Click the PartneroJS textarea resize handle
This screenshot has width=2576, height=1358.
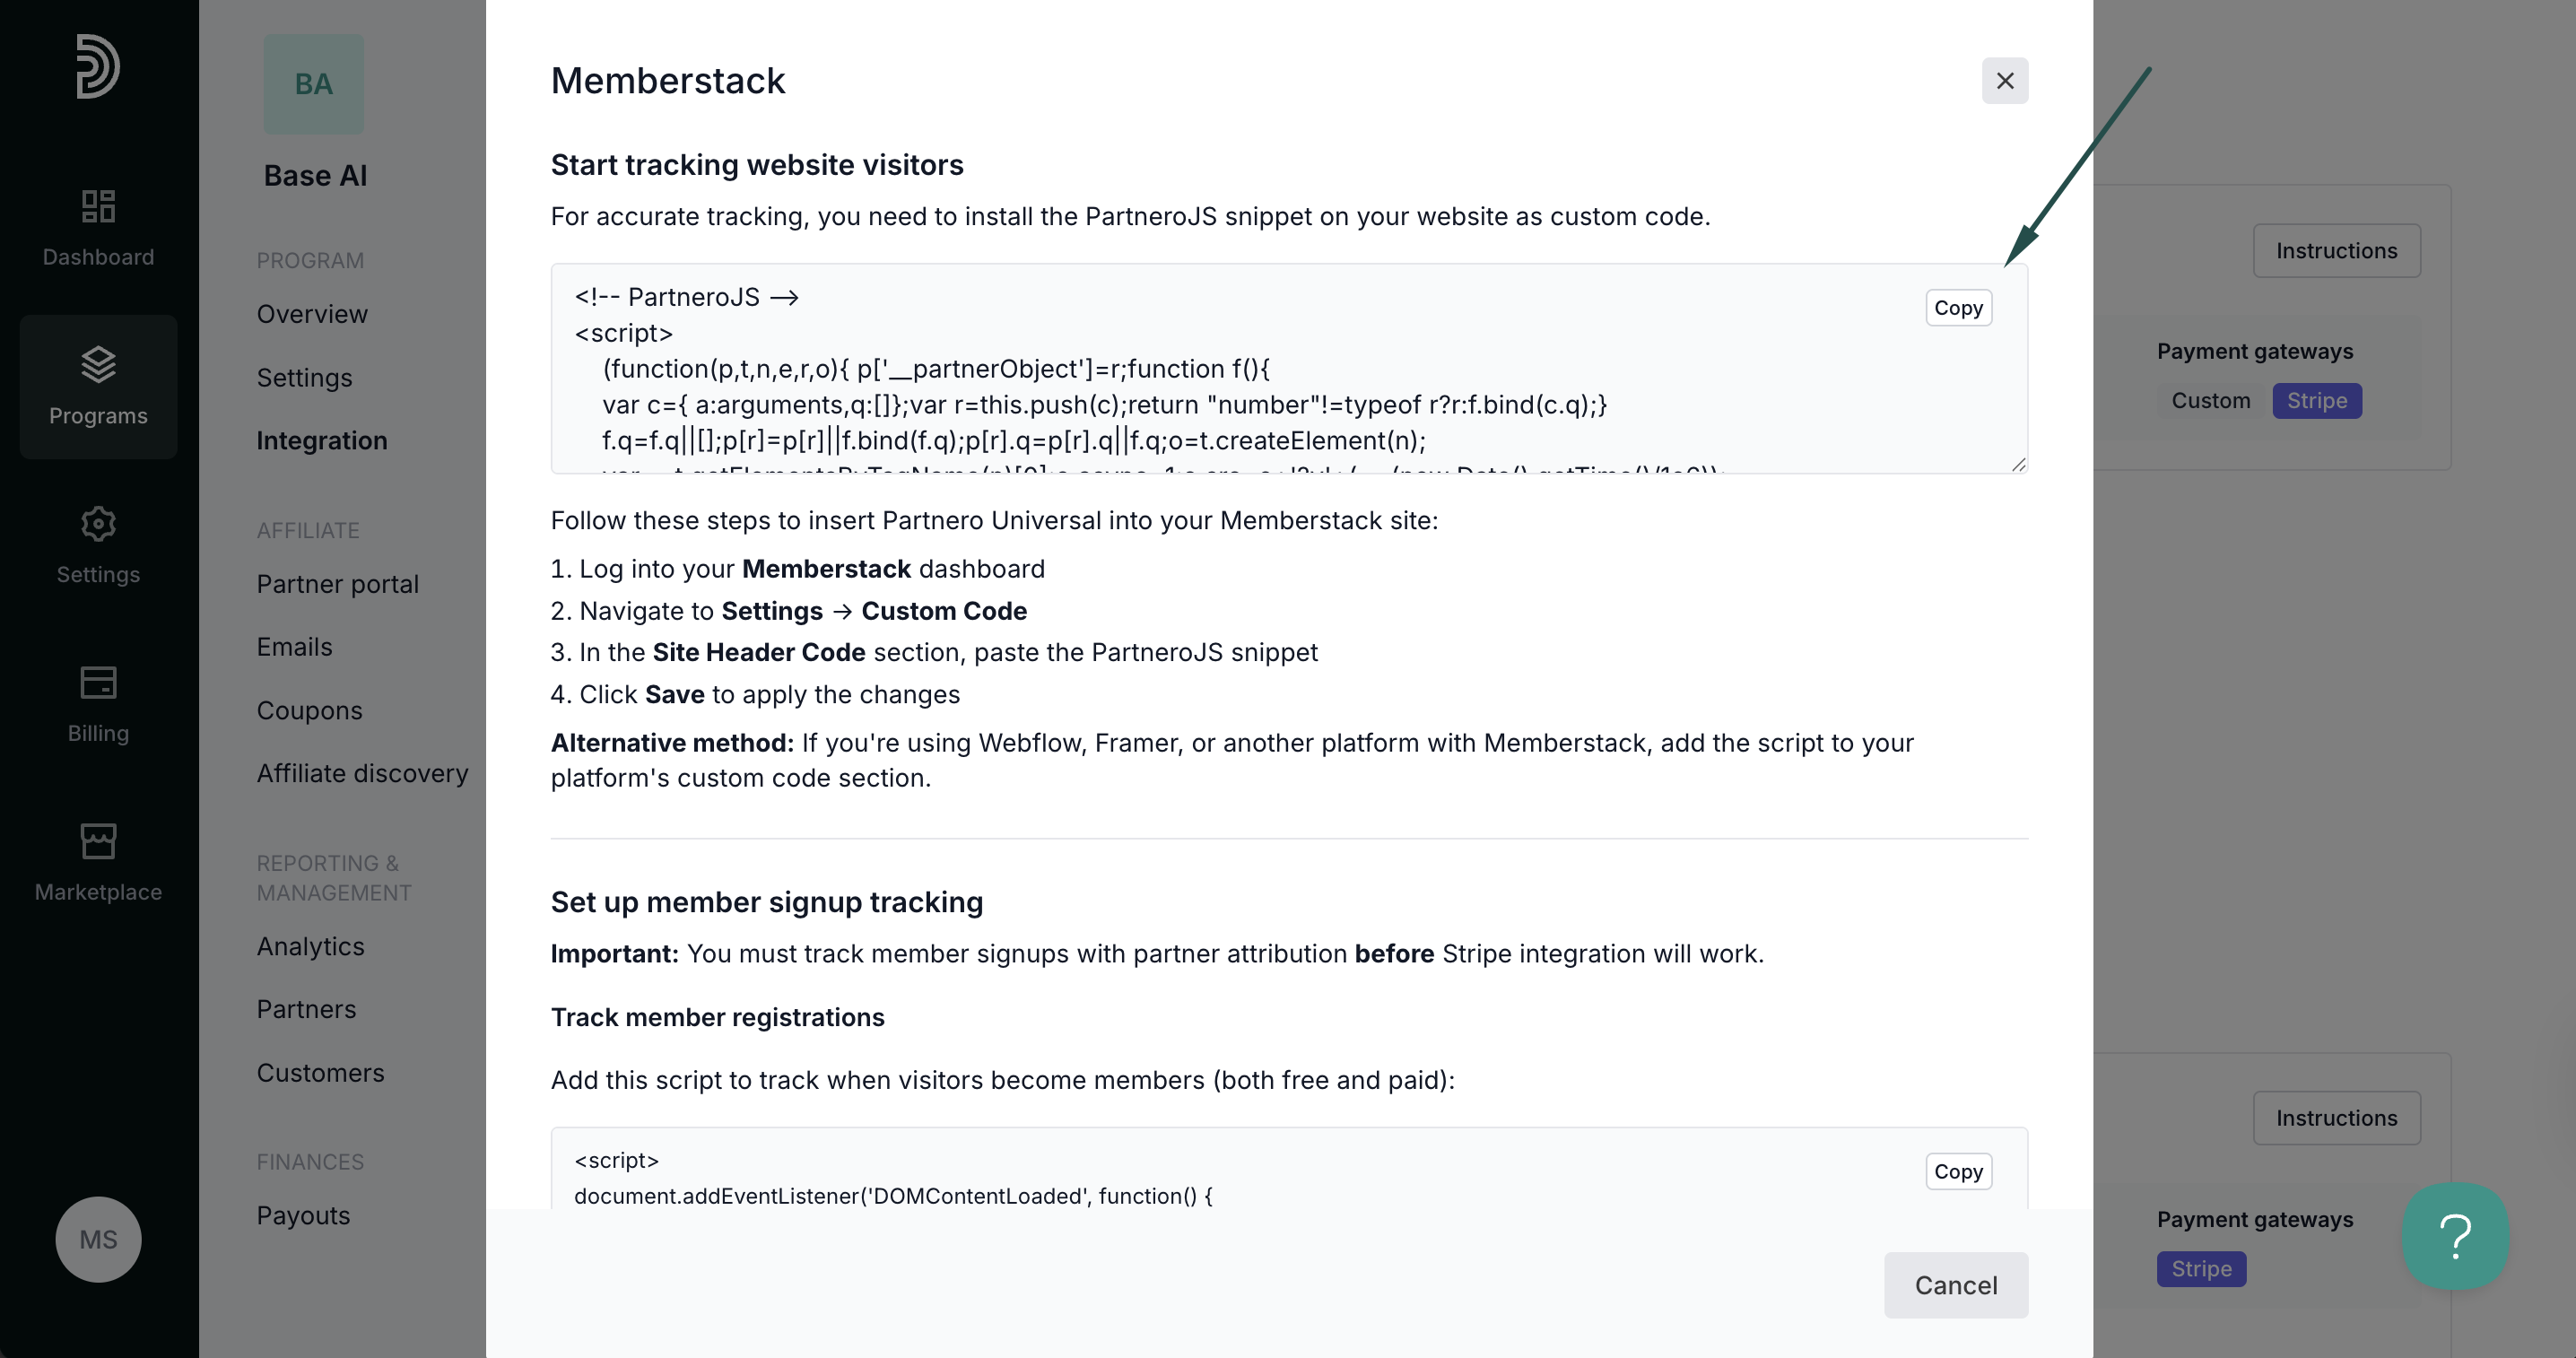[2018, 464]
